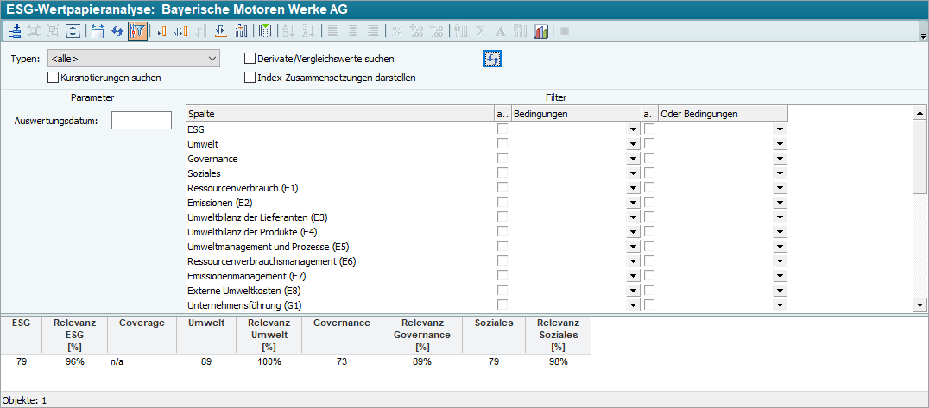Enable Kursnotierungen suchen checkbox

click(54, 78)
